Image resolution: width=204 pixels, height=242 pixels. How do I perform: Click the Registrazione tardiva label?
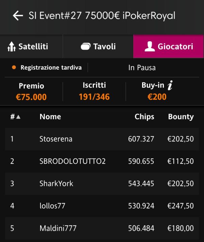point(51,68)
